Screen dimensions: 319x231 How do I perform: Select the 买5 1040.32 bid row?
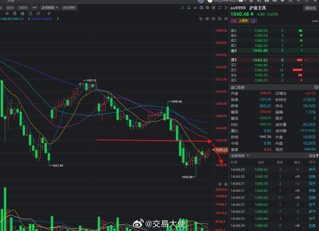pos(274,80)
